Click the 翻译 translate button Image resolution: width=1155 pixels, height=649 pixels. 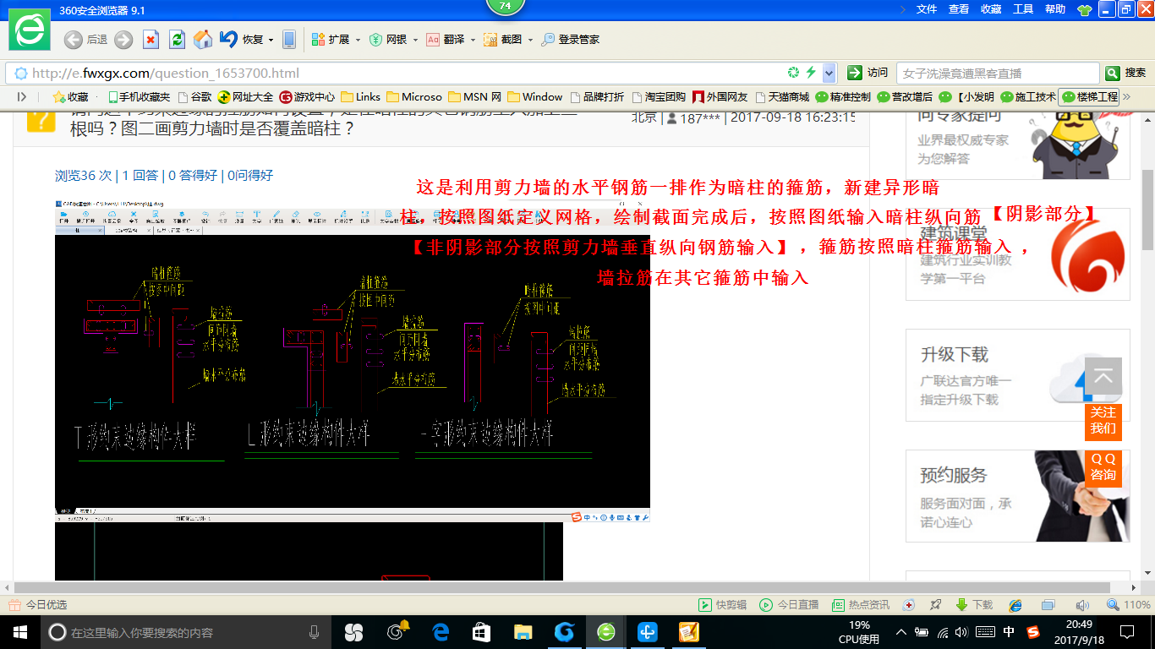(x=446, y=39)
